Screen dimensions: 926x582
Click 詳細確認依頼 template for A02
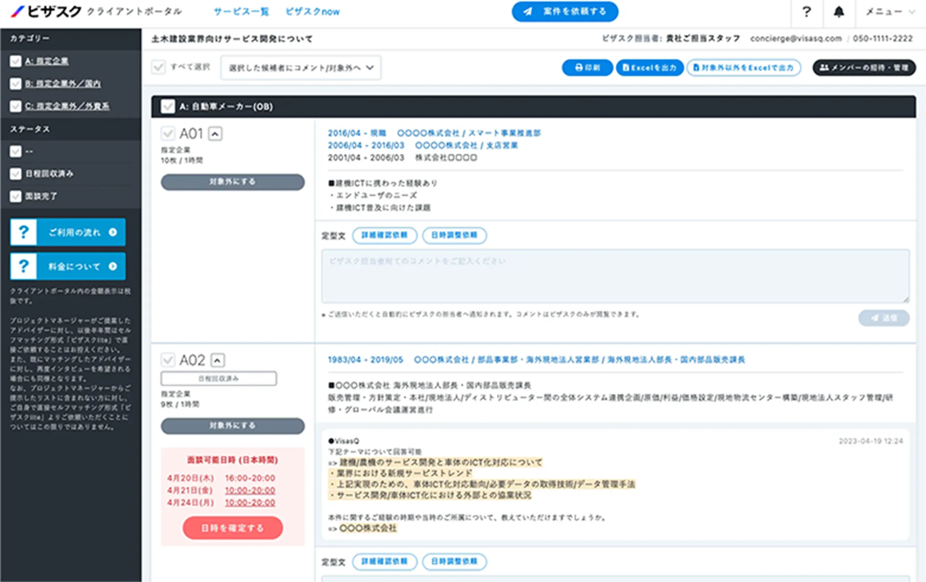pyautogui.click(x=384, y=561)
